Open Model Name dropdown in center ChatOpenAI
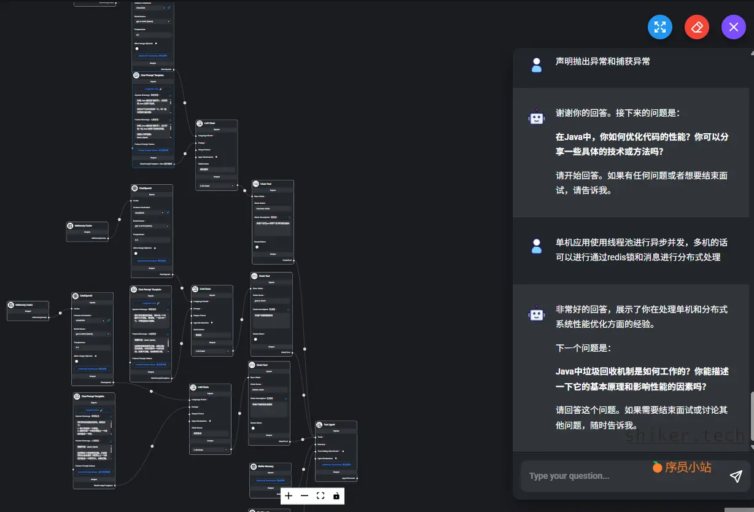 tap(152, 226)
